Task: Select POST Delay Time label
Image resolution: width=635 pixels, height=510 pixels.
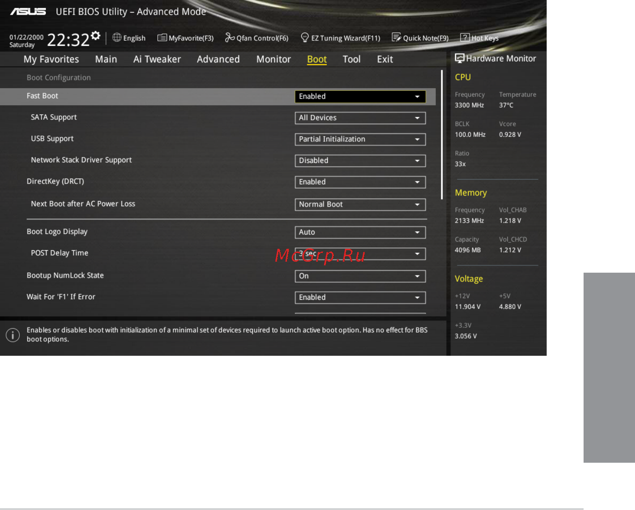Action: coord(60,253)
